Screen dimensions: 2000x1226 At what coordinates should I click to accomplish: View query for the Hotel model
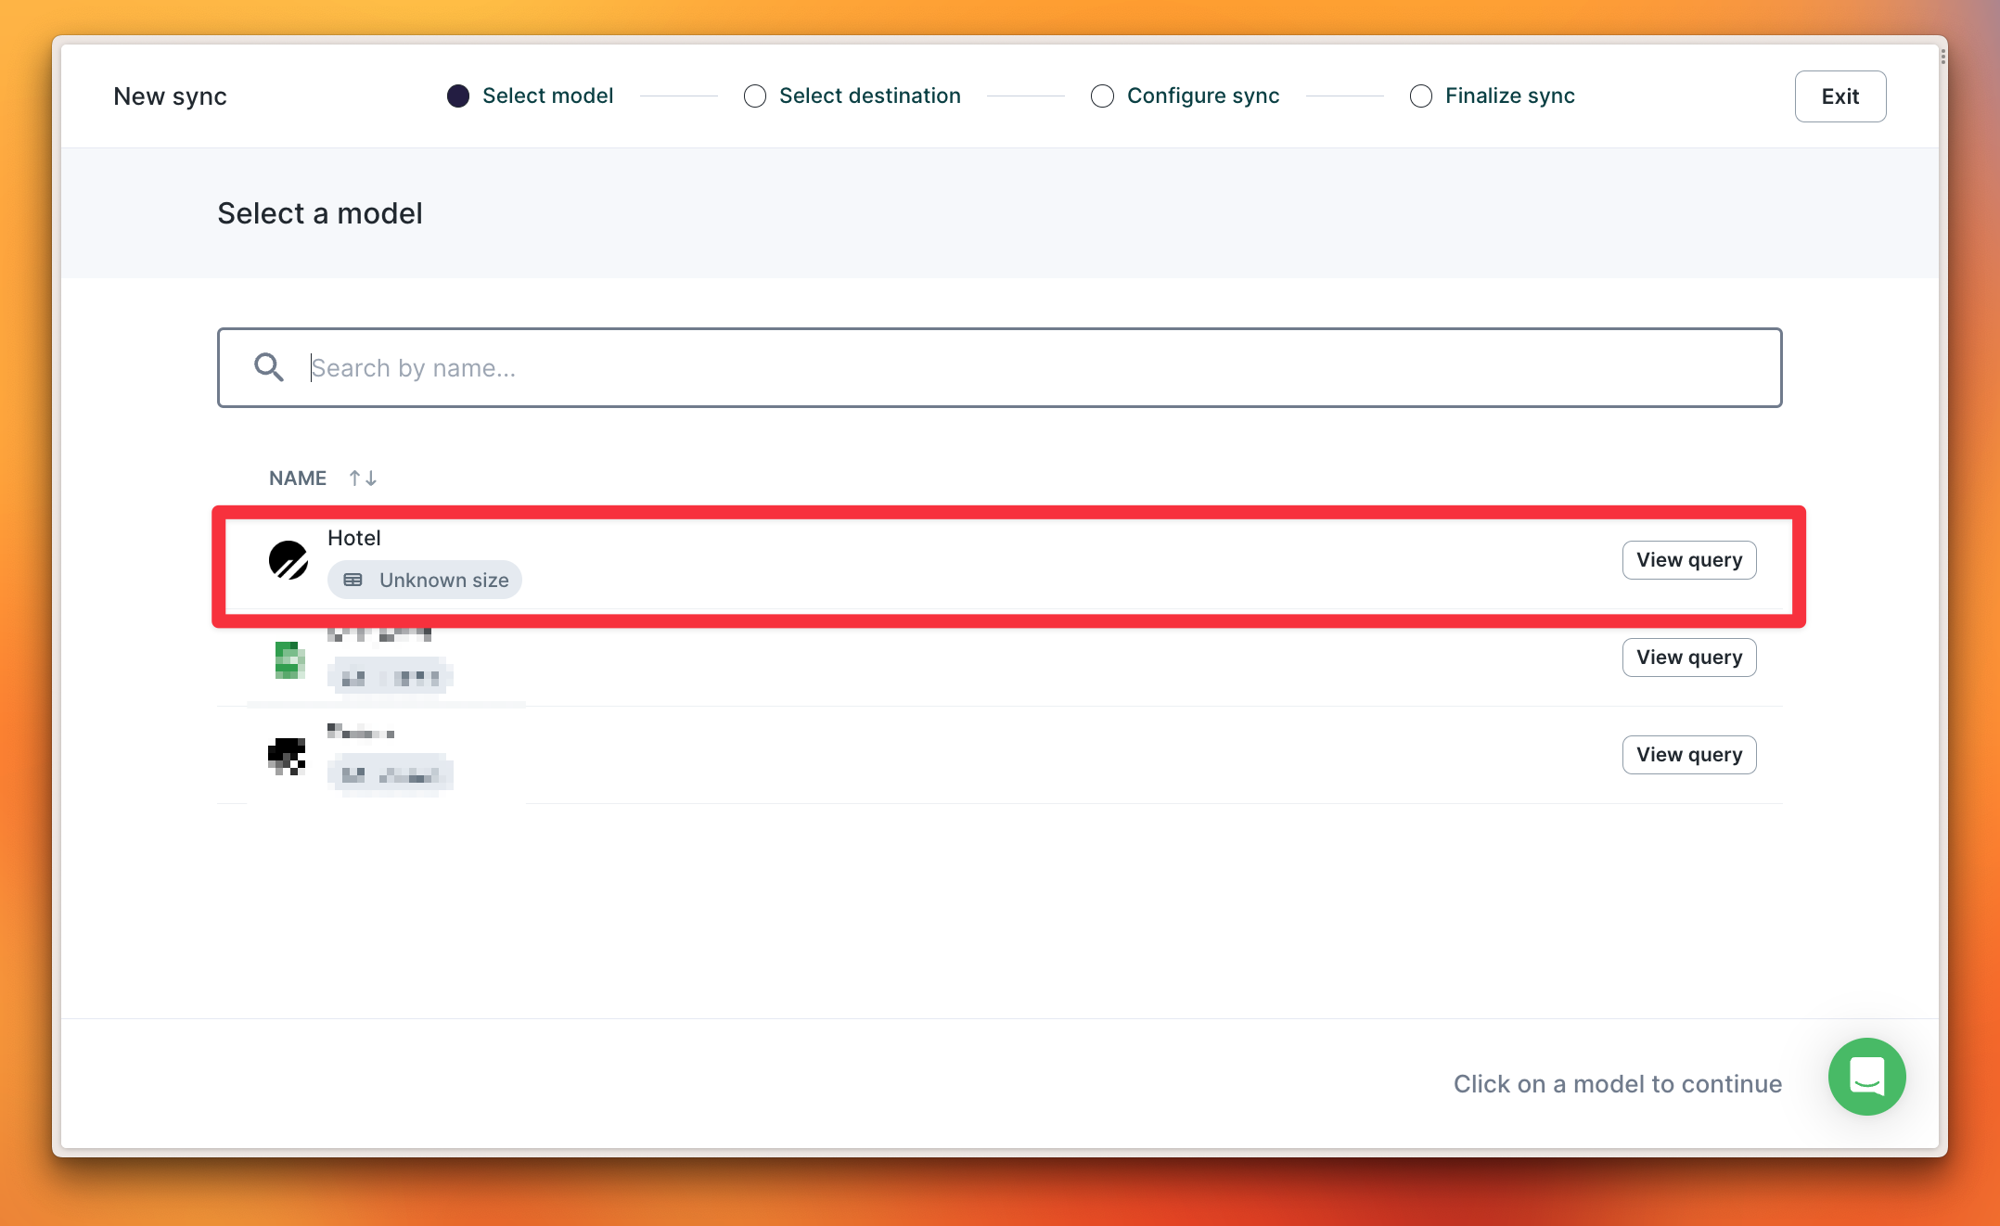click(1689, 560)
